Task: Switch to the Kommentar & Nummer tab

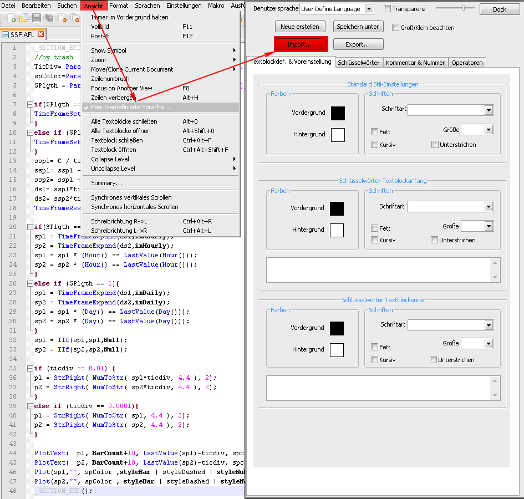Action: (415, 63)
